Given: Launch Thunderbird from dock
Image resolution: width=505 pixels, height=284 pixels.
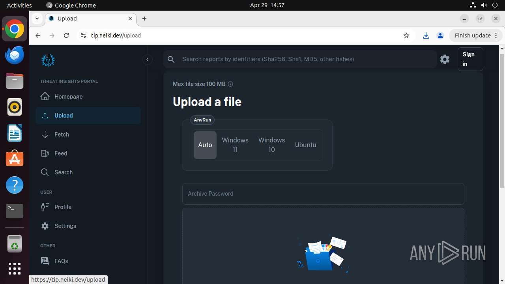Looking at the screenshot, I should pyautogui.click(x=15, y=55).
